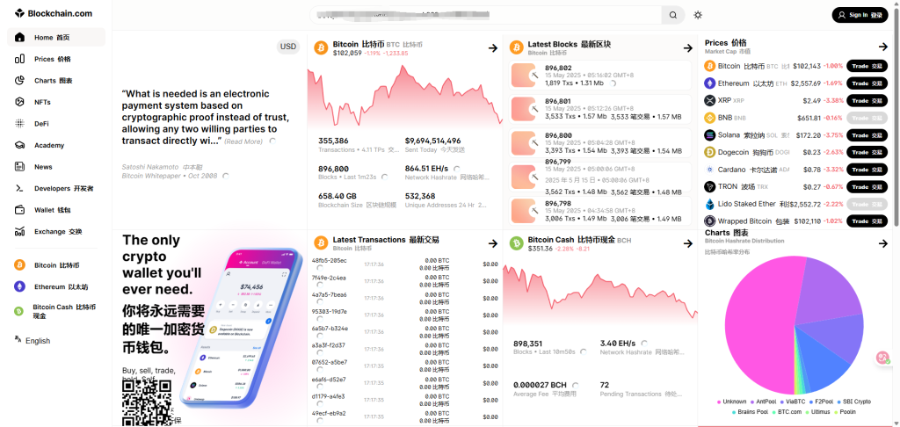Click BNB coin icon in Prices list
The height and width of the screenshot is (427, 900).
pyautogui.click(x=709, y=118)
